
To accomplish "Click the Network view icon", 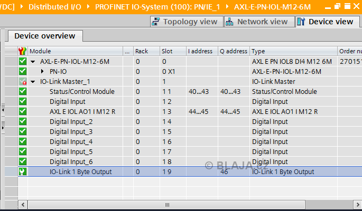I will click(x=229, y=22).
